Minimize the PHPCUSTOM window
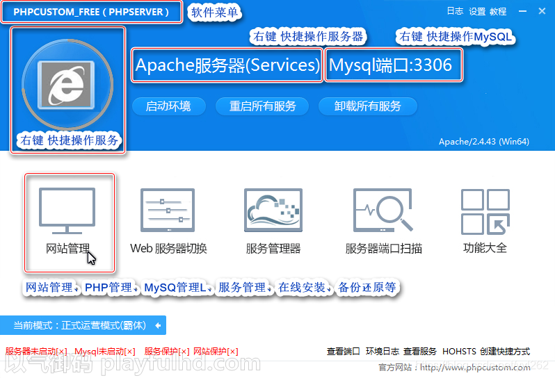 click(523, 11)
